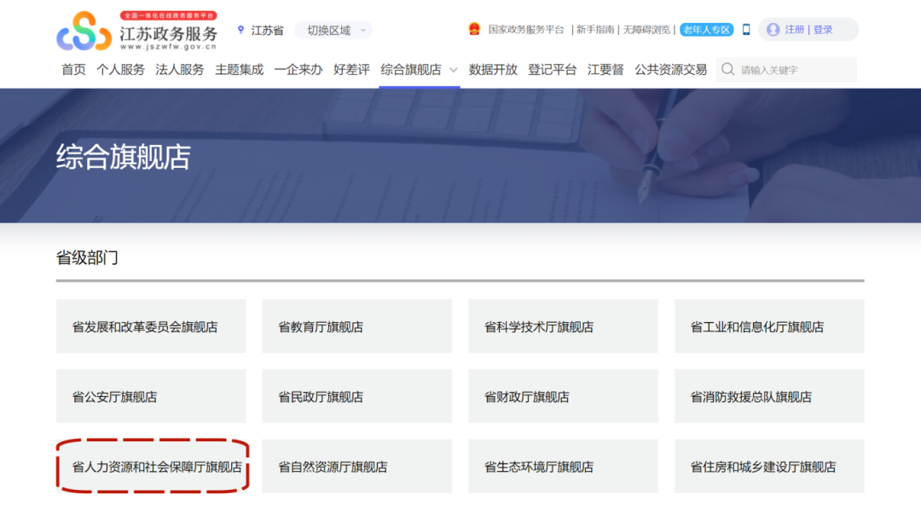Open the 切换区域 region dropdown

click(333, 30)
